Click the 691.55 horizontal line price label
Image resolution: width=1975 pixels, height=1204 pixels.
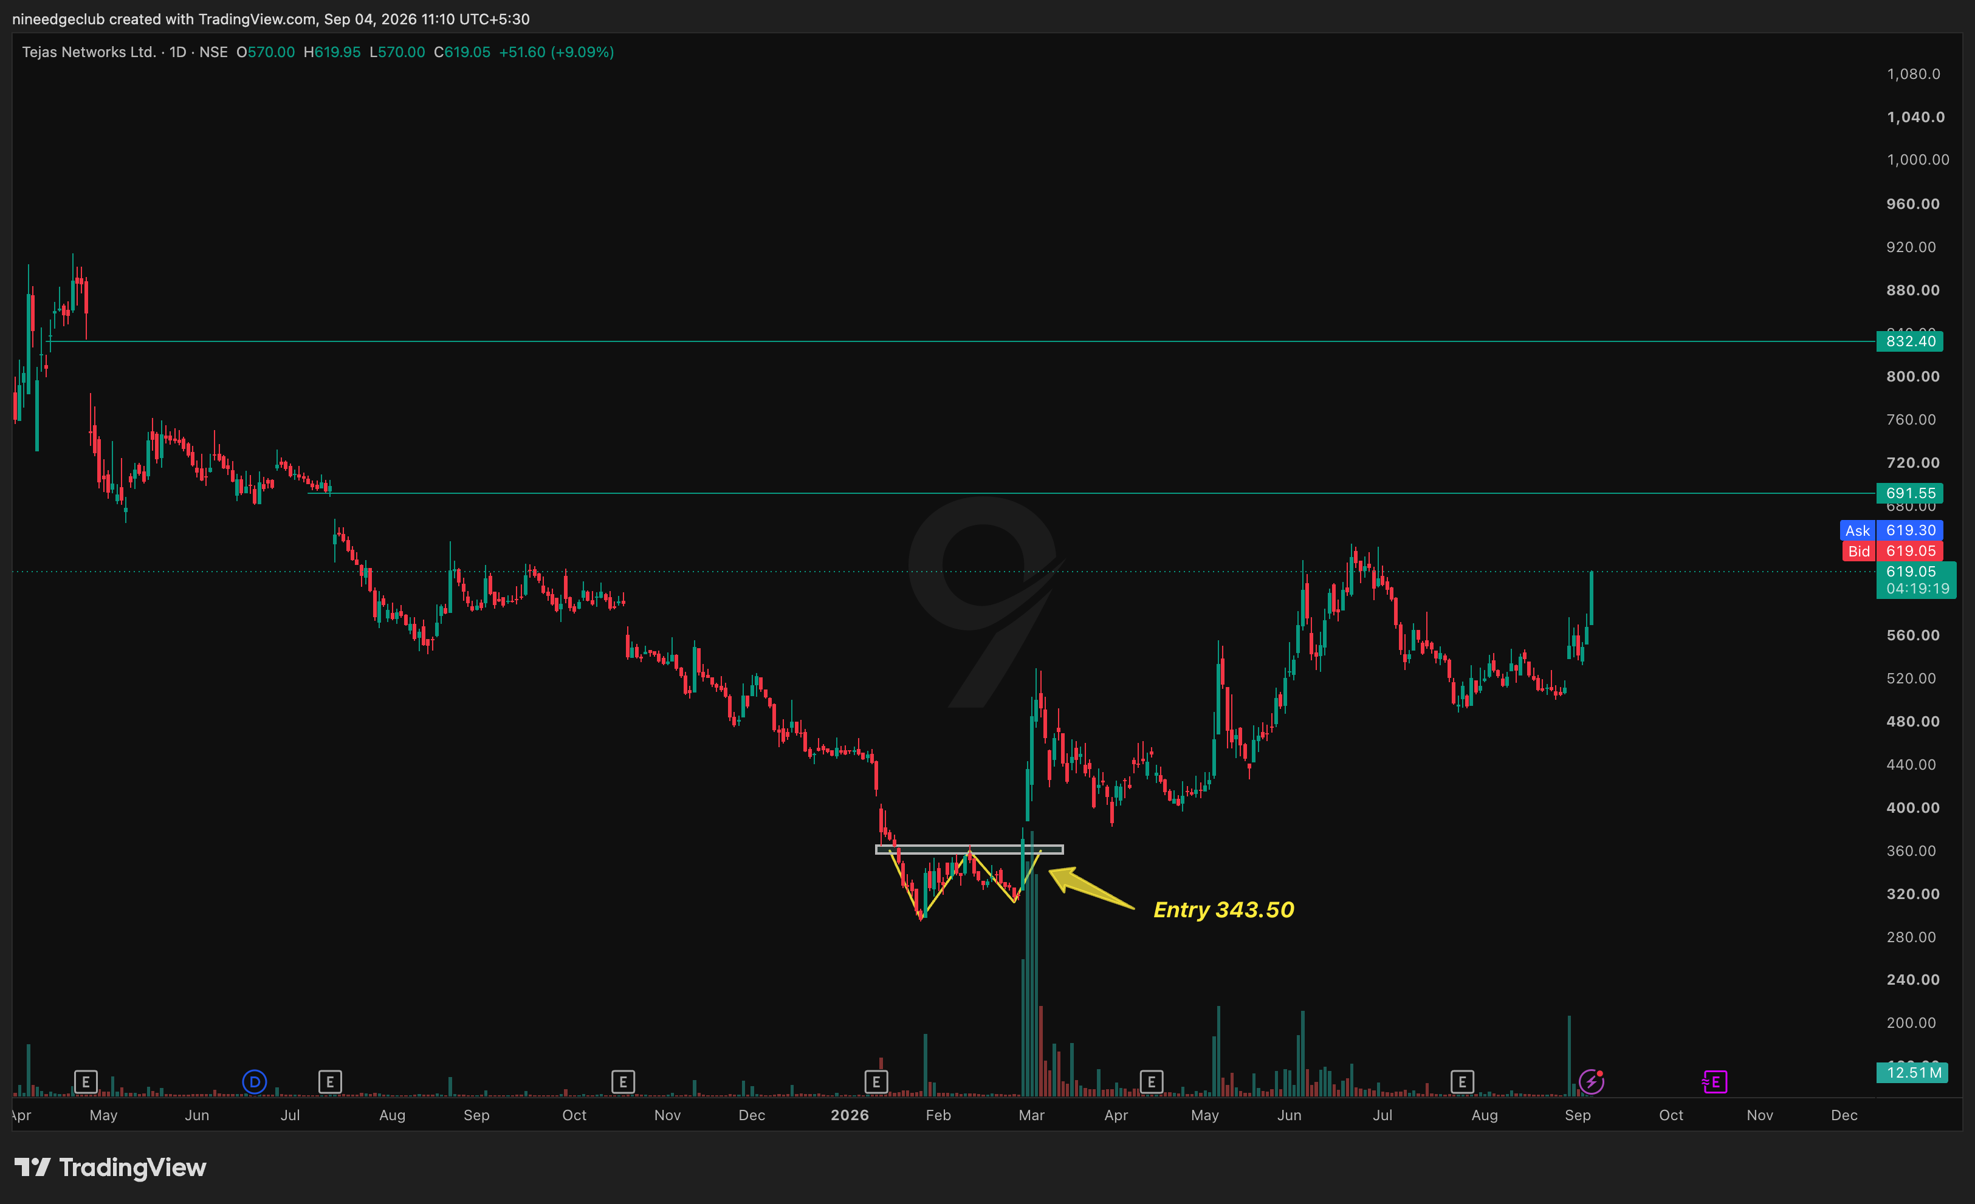1910,493
